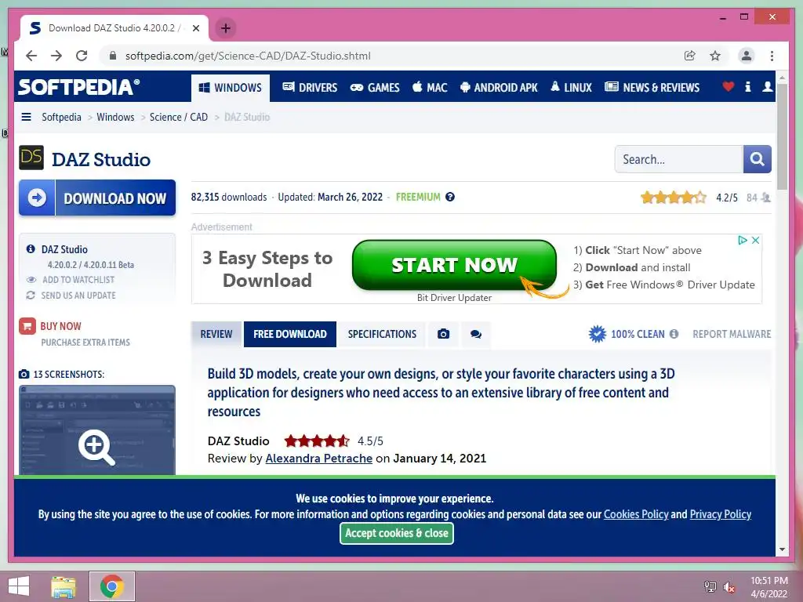Click the search magnifier button
The width and height of the screenshot is (803, 602).
coord(757,159)
